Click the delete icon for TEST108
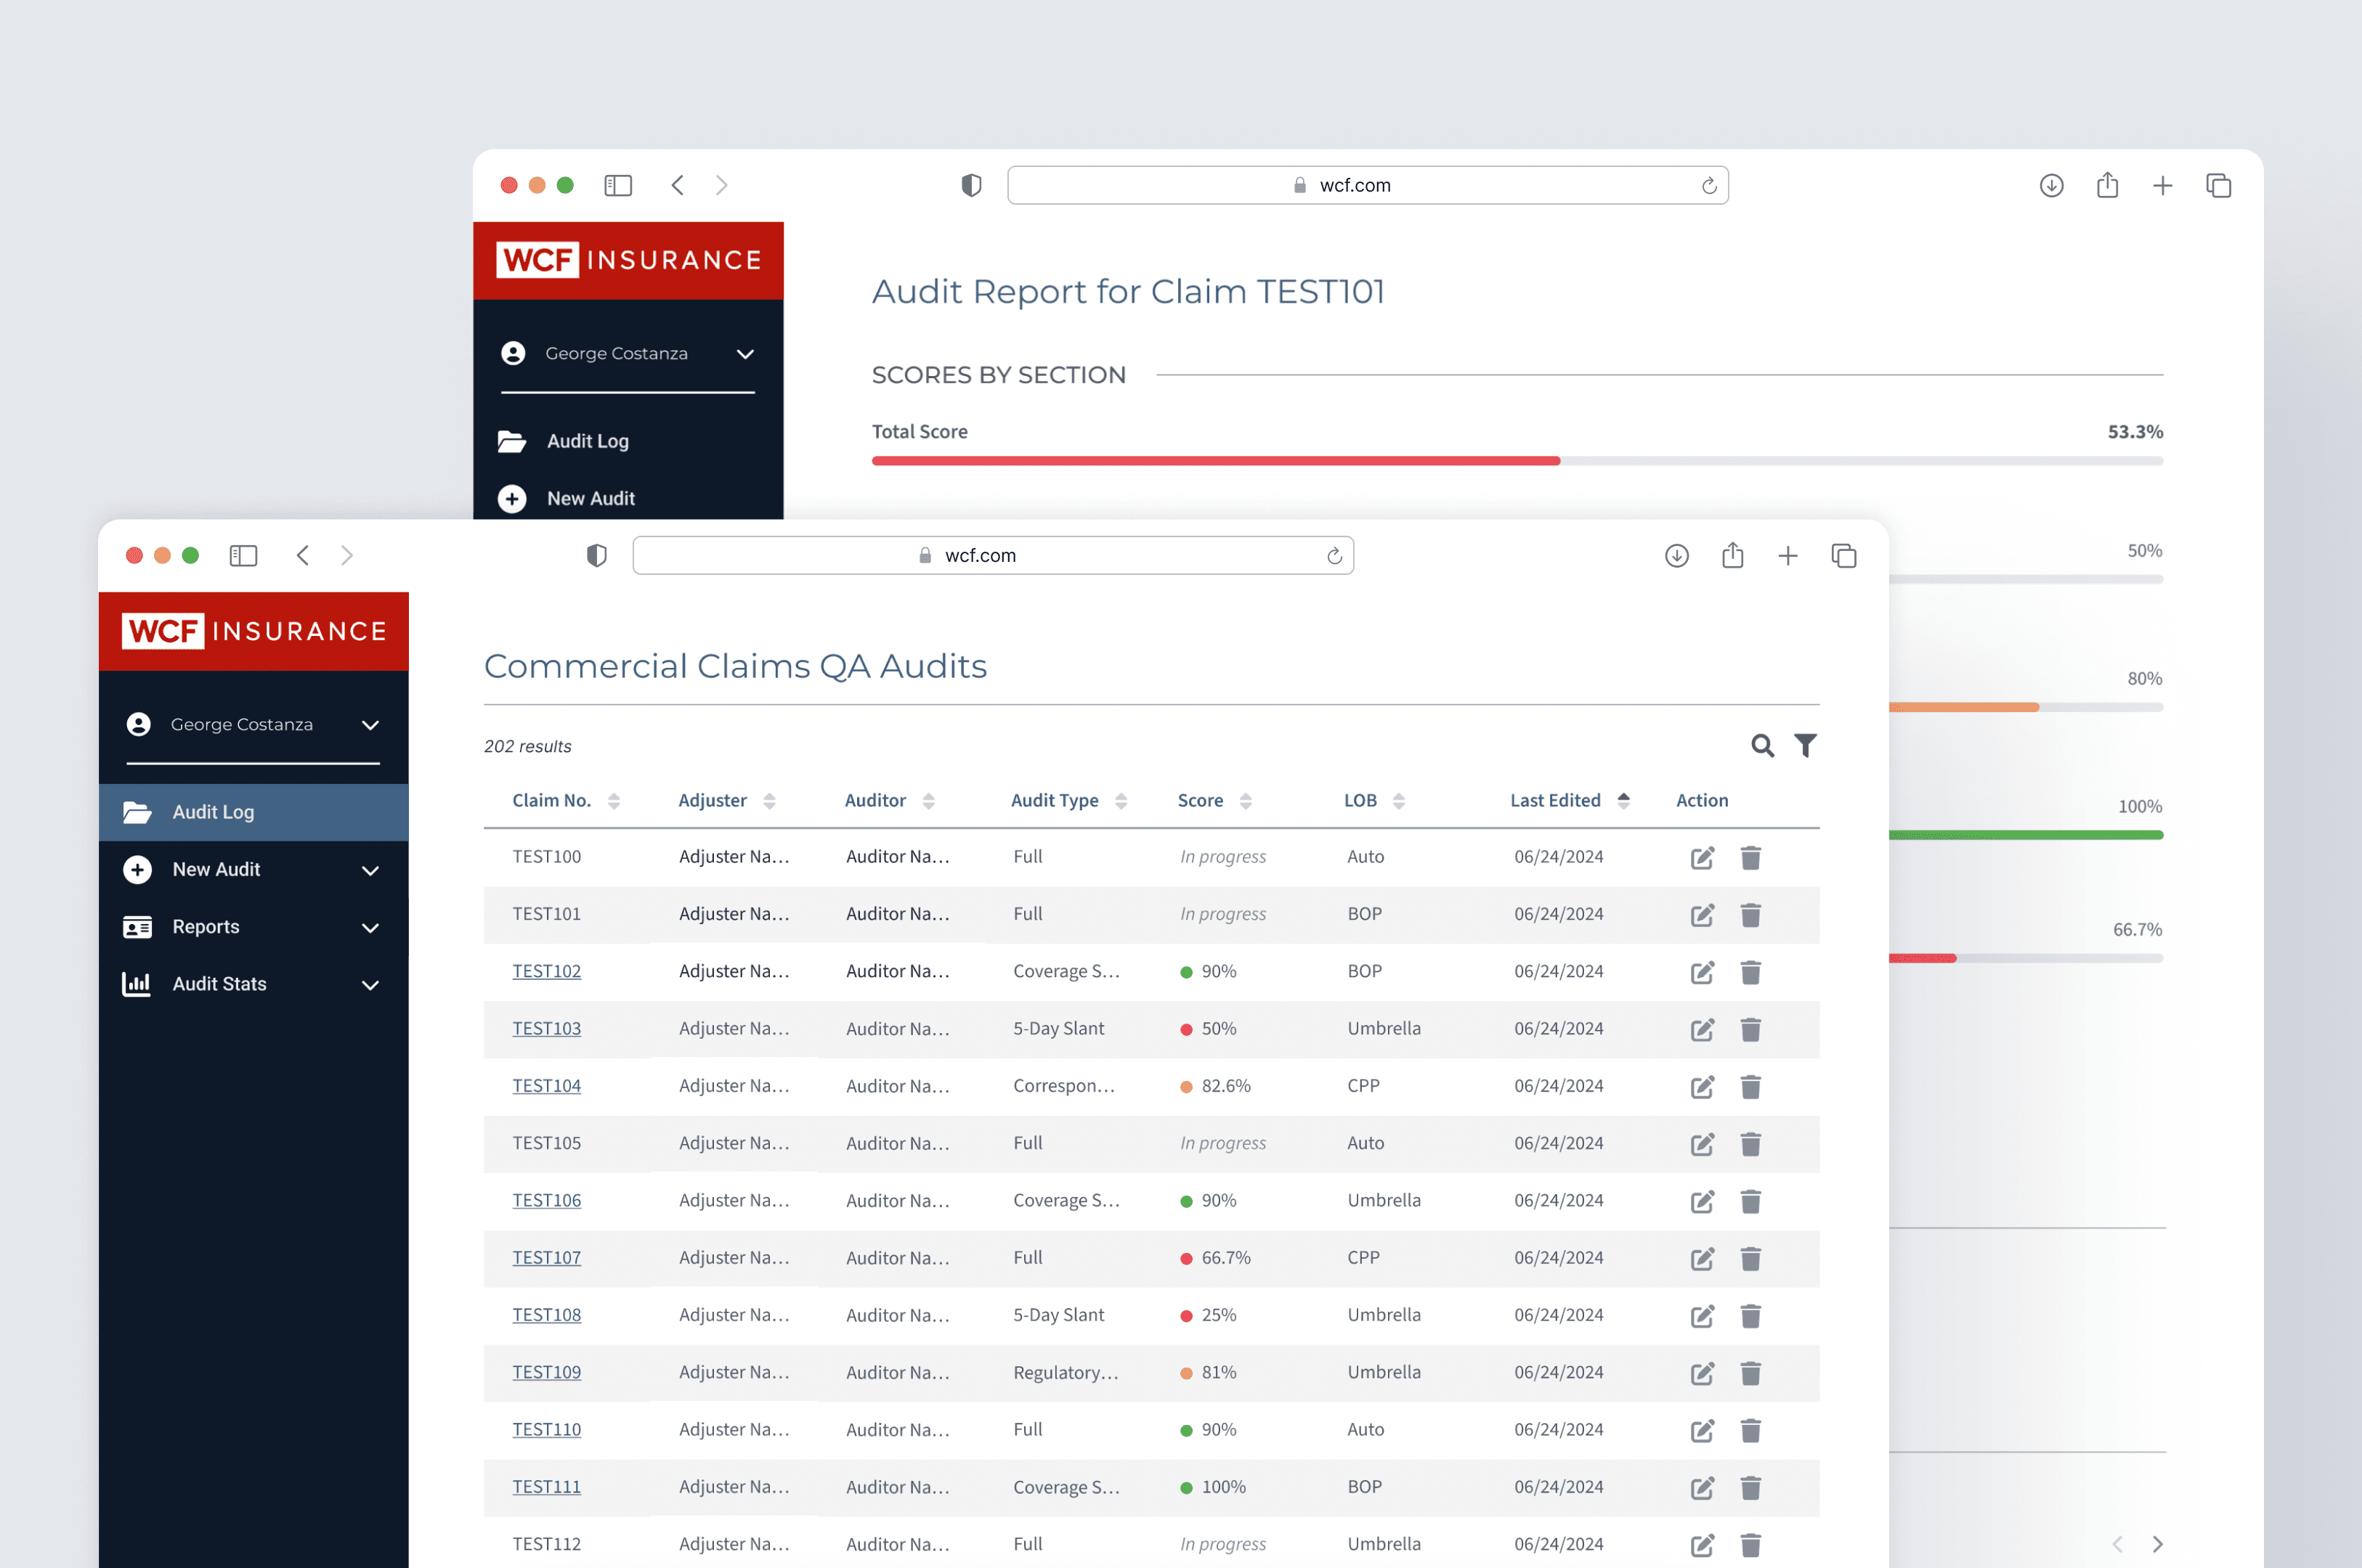Image resolution: width=2362 pixels, height=1568 pixels. [1751, 1314]
